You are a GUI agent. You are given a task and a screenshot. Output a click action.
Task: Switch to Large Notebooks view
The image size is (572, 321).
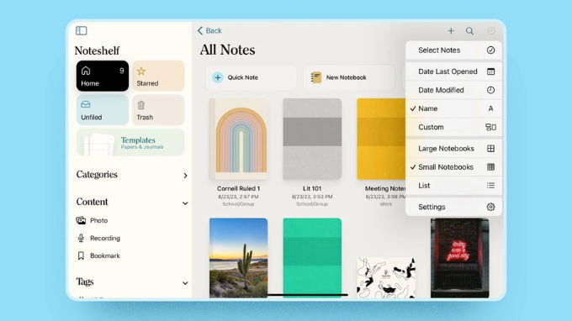(453, 148)
